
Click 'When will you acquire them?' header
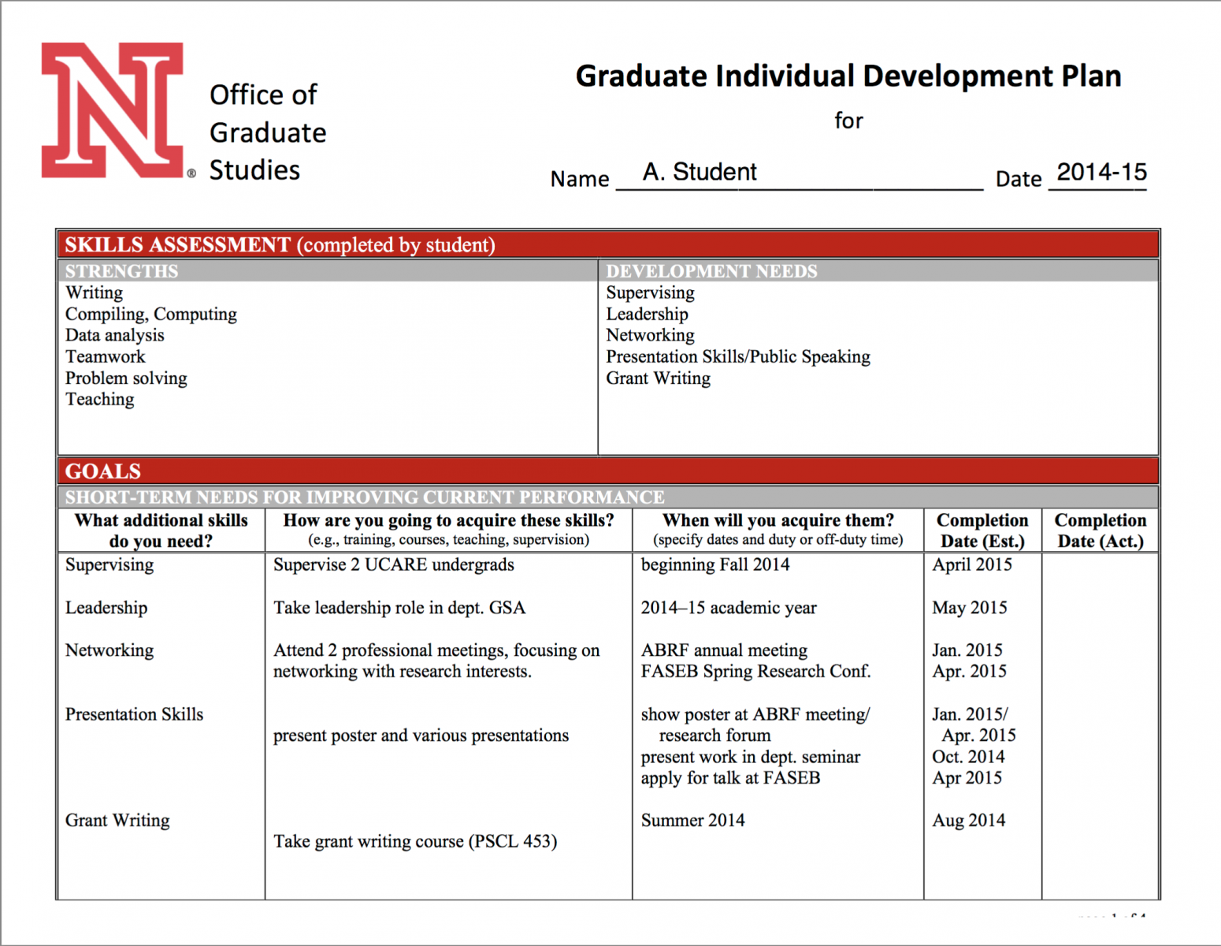(778, 530)
